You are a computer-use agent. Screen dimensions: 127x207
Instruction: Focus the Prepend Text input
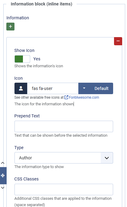[64, 126]
